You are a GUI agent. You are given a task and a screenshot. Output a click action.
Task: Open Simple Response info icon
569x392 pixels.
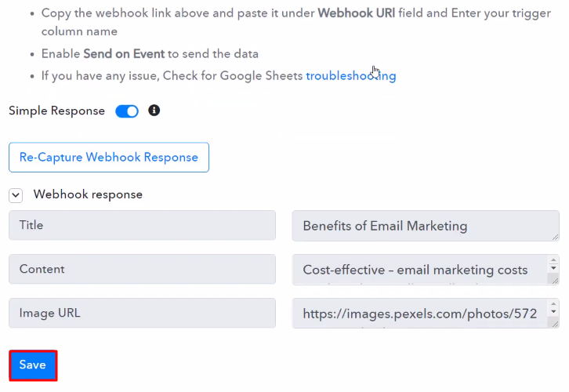coord(154,111)
